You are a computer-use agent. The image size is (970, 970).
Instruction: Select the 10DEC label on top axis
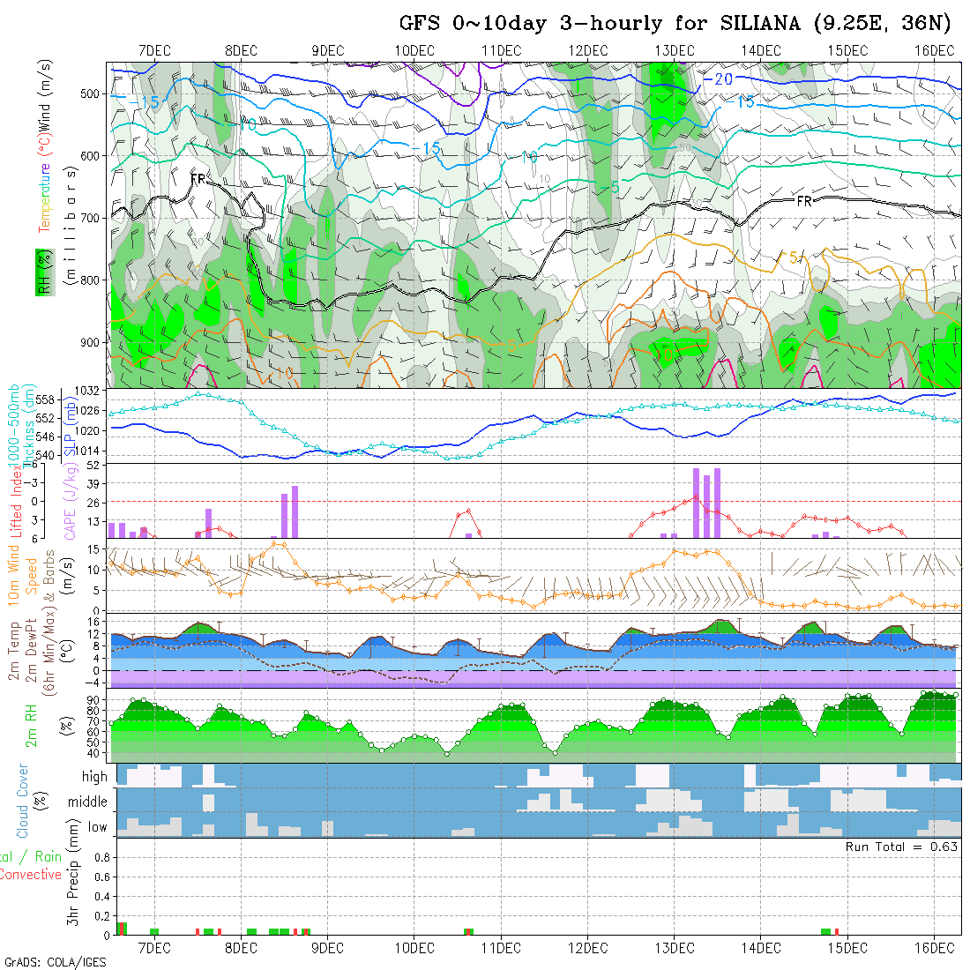(414, 50)
